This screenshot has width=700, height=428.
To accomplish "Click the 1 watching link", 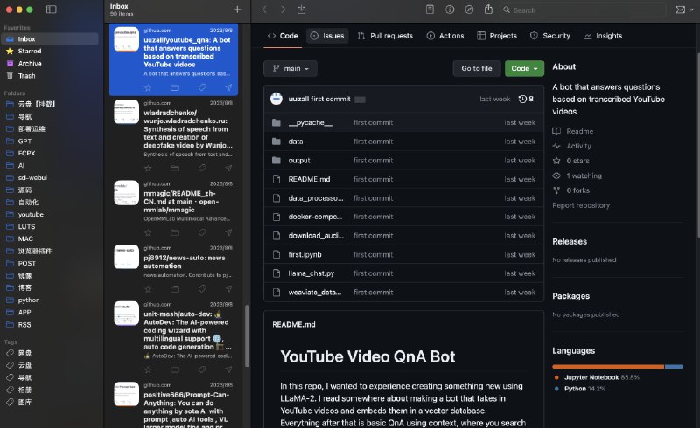I will click(x=577, y=176).
